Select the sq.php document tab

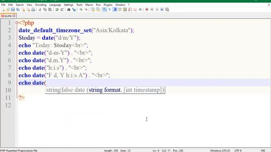[x=8, y=16]
